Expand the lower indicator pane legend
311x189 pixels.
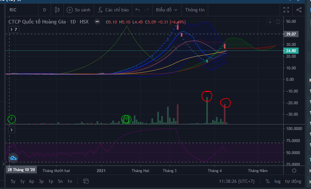pyautogui.click(x=11, y=130)
